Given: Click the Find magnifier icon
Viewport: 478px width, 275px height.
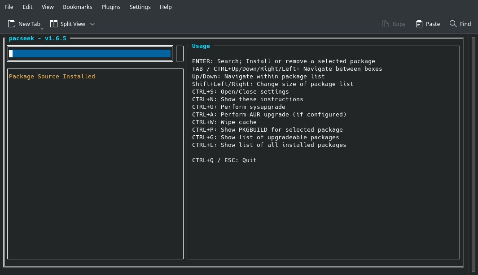Looking at the screenshot, I should (453, 24).
